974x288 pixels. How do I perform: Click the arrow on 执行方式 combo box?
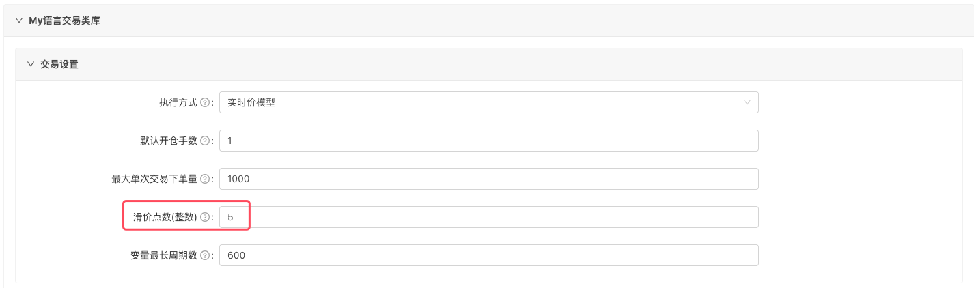(747, 102)
